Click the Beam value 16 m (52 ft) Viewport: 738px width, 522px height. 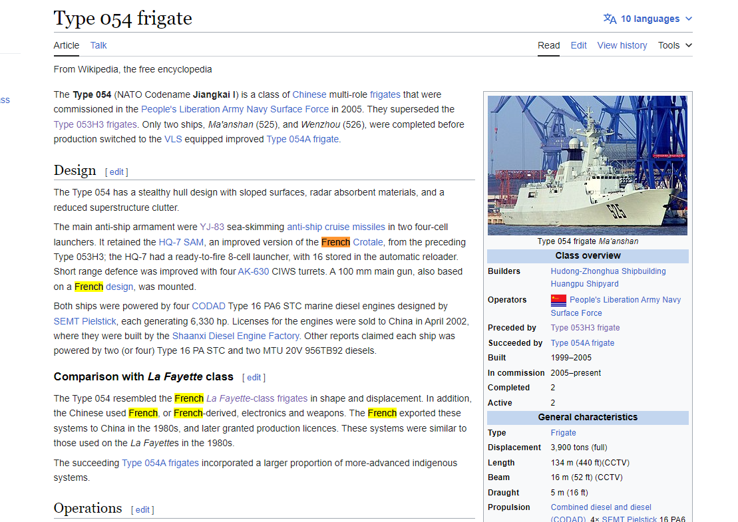tap(572, 477)
